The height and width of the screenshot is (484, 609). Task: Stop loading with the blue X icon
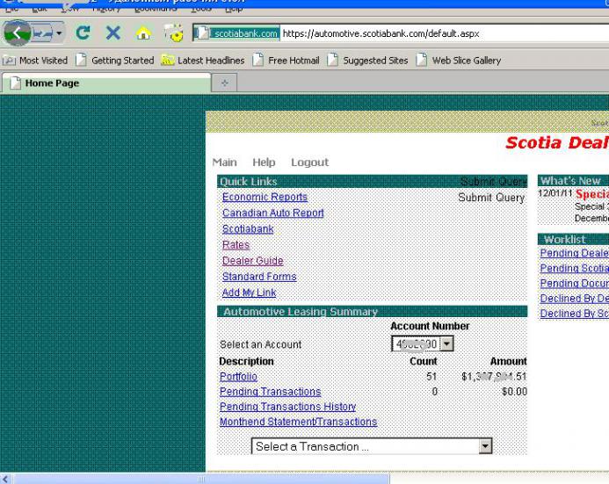[x=113, y=33]
